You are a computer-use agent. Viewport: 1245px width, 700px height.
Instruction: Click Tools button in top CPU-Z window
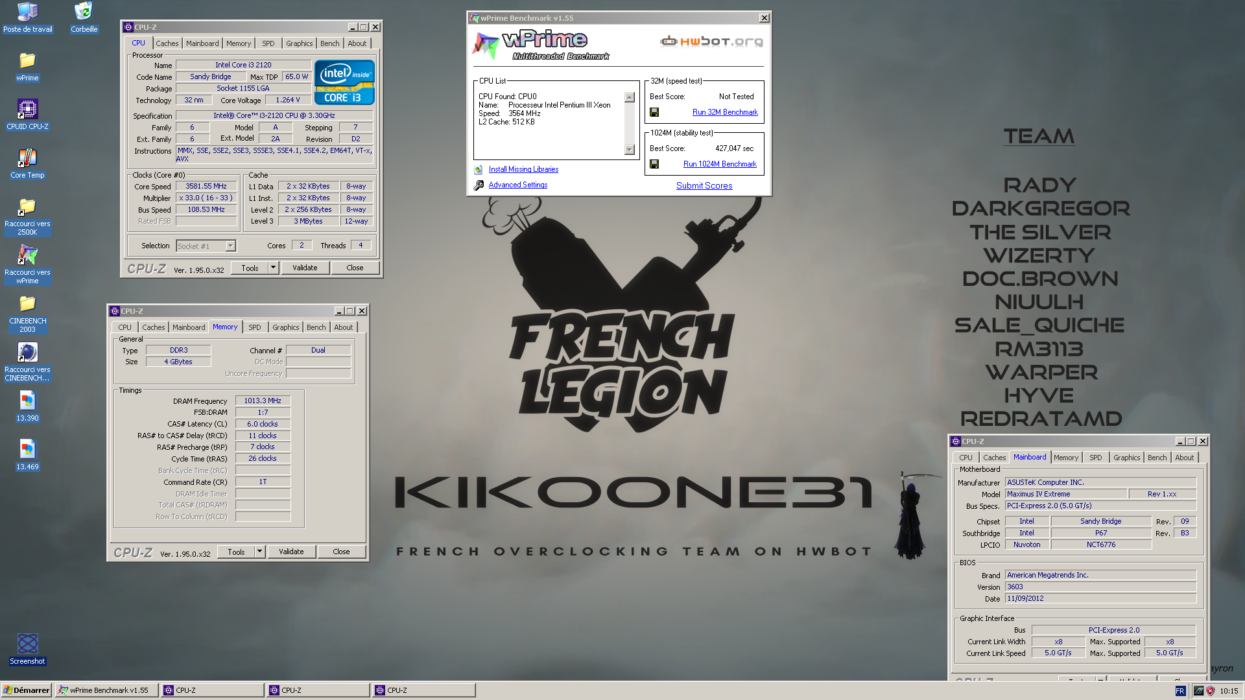[x=250, y=268]
